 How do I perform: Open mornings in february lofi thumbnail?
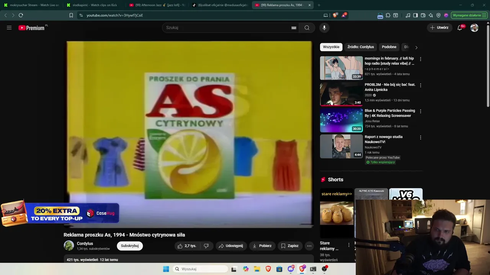point(341,68)
